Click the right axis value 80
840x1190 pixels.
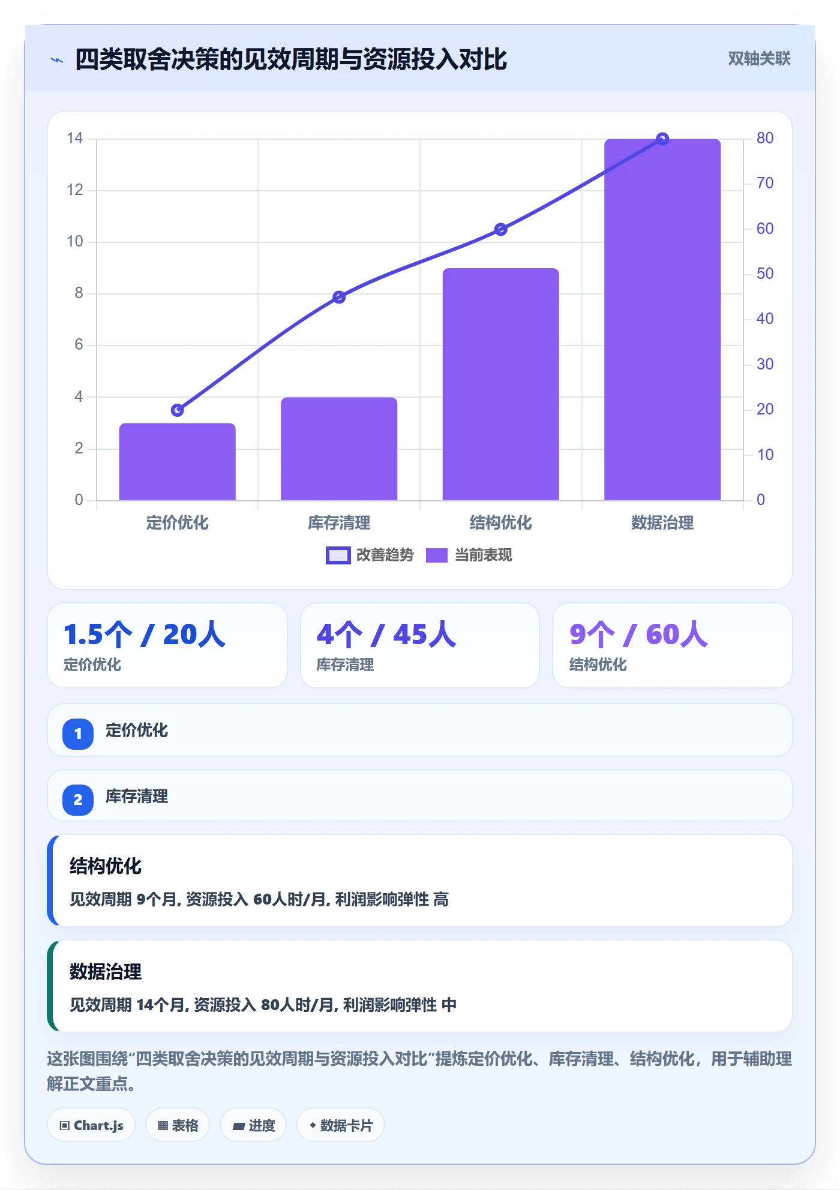click(x=765, y=139)
